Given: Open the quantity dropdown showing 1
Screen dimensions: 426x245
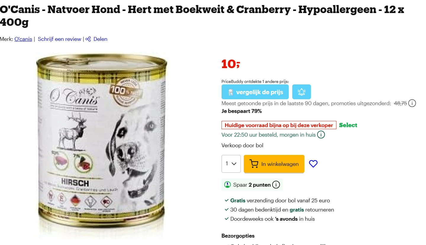Looking at the screenshot, I should [231, 164].
